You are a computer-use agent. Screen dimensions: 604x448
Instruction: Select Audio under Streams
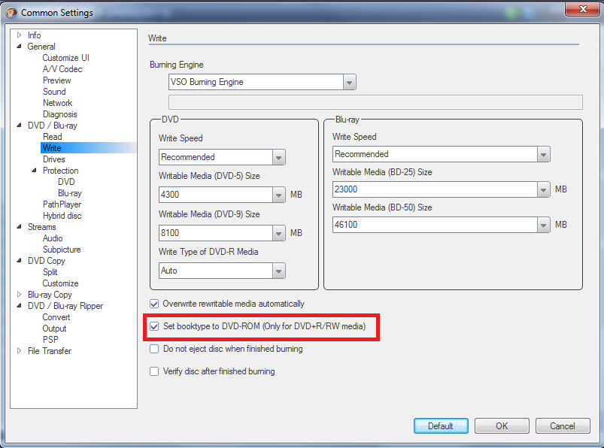(x=53, y=238)
